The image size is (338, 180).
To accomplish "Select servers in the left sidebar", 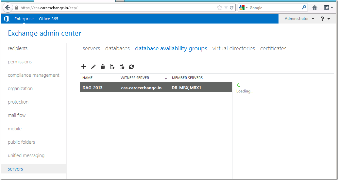I will click(34, 169).
